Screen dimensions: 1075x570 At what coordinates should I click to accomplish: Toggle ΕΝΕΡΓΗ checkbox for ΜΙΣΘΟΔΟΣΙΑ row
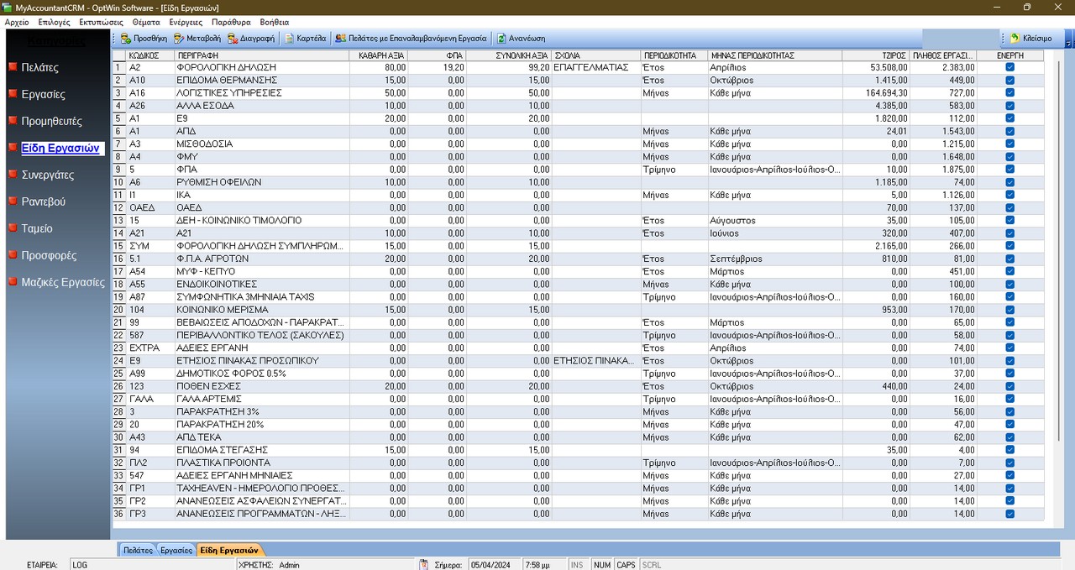pyautogui.click(x=1009, y=144)
